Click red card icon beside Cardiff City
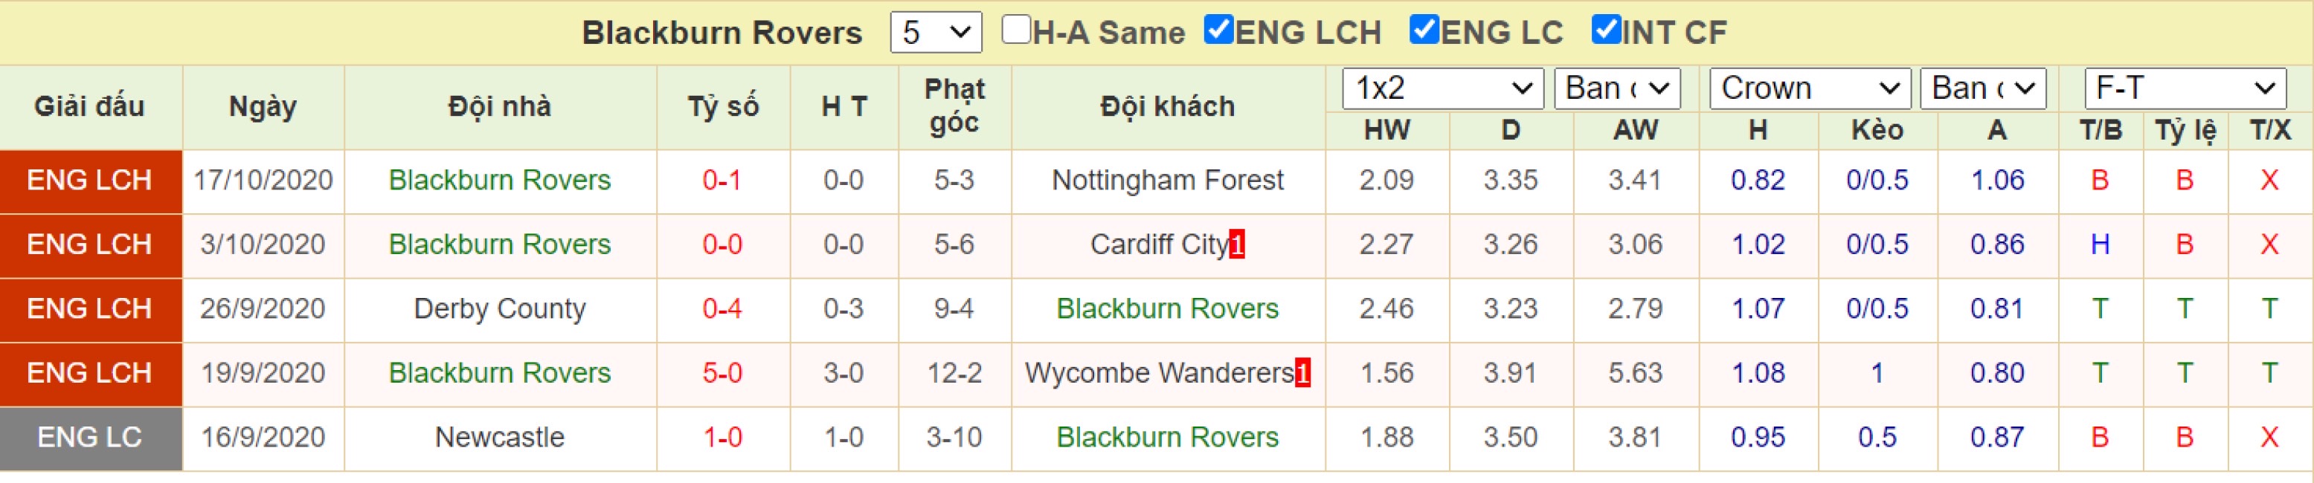 tap(1237, 244)
